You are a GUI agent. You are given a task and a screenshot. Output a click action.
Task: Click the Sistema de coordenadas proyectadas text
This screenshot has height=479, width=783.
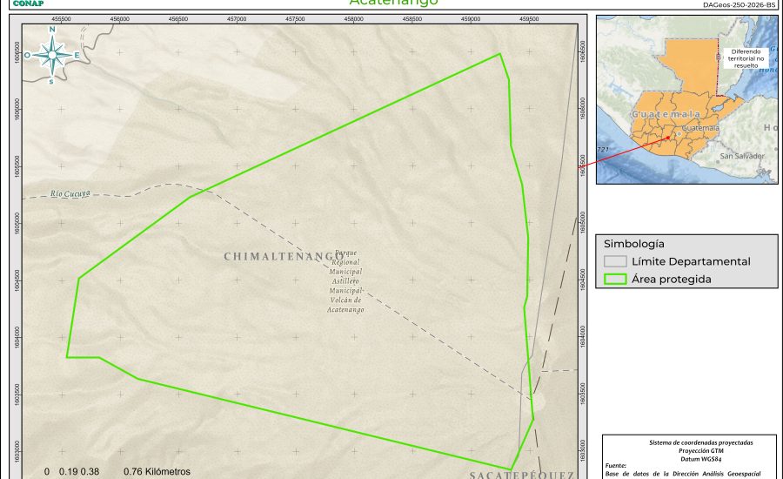click(692, 442)
